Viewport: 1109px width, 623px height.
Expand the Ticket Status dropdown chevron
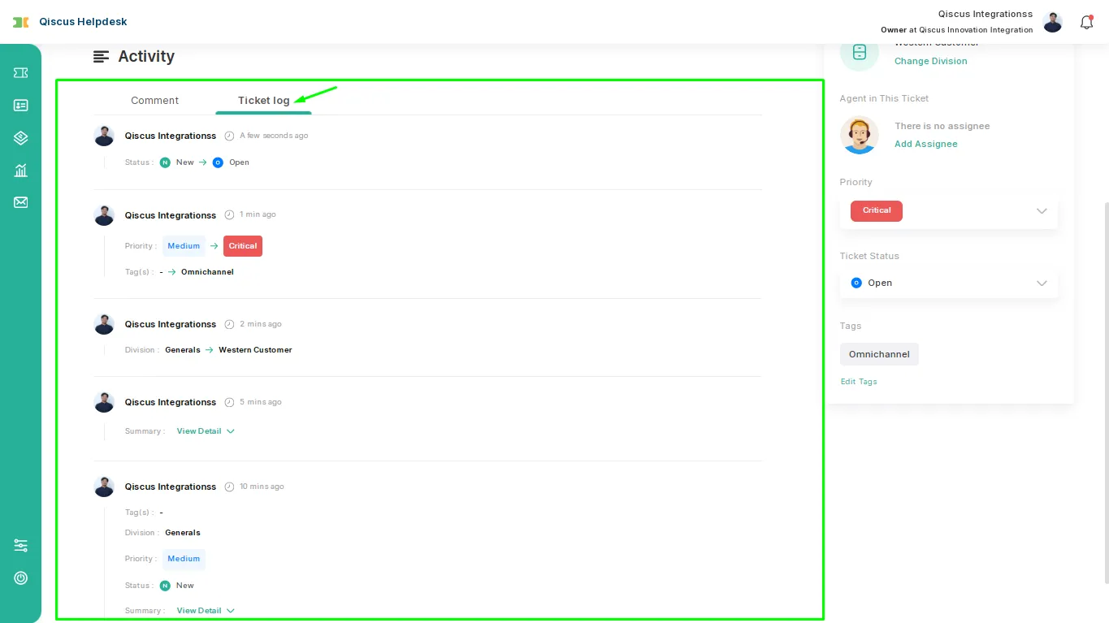coord(1042,283)
